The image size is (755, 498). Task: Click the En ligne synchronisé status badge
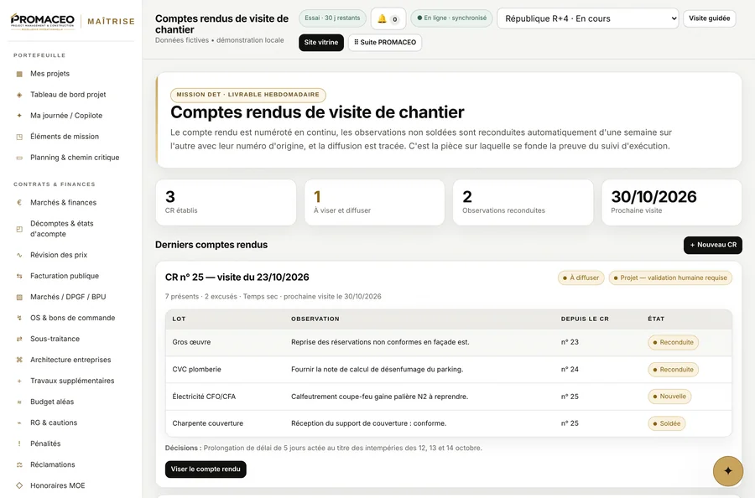451,18
